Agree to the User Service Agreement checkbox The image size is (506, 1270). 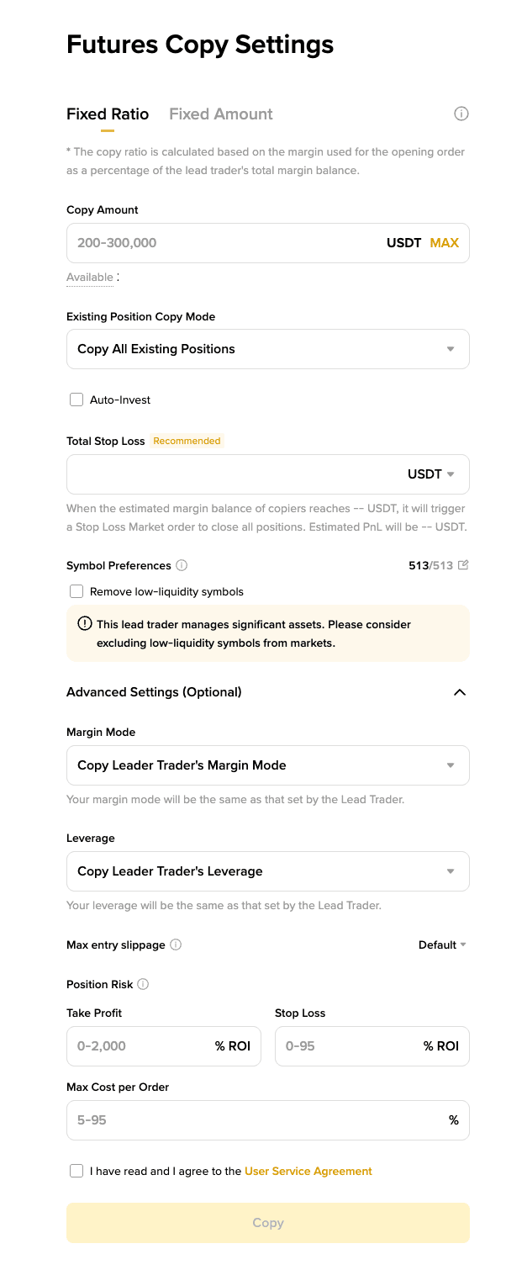coord(76,1171)
